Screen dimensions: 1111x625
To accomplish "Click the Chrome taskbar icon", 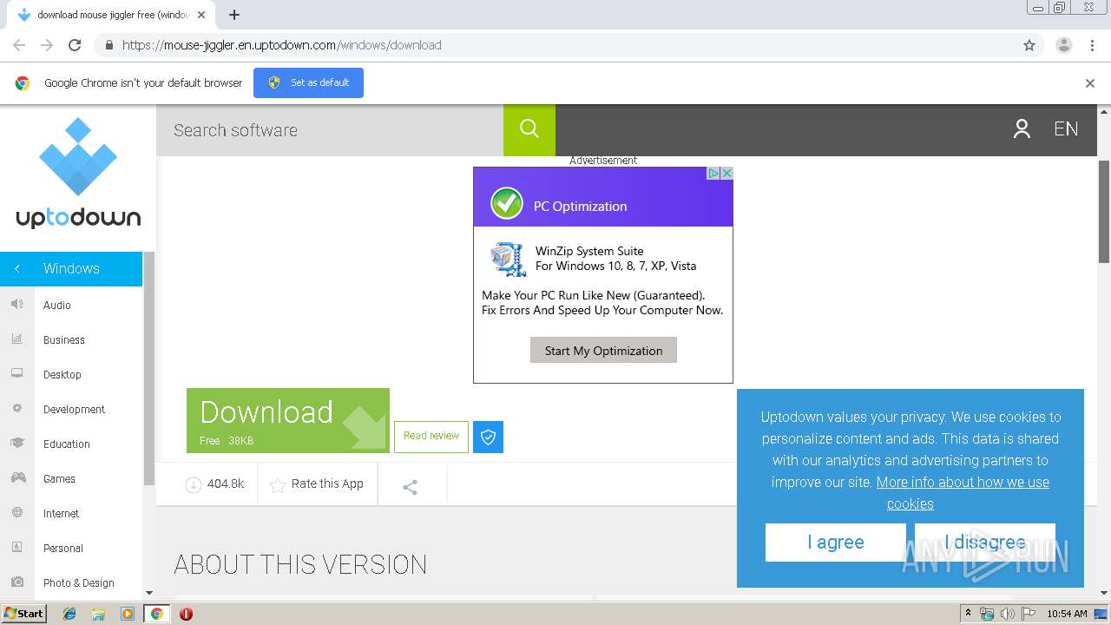I will pyautogui.click(x=156, y=614).
